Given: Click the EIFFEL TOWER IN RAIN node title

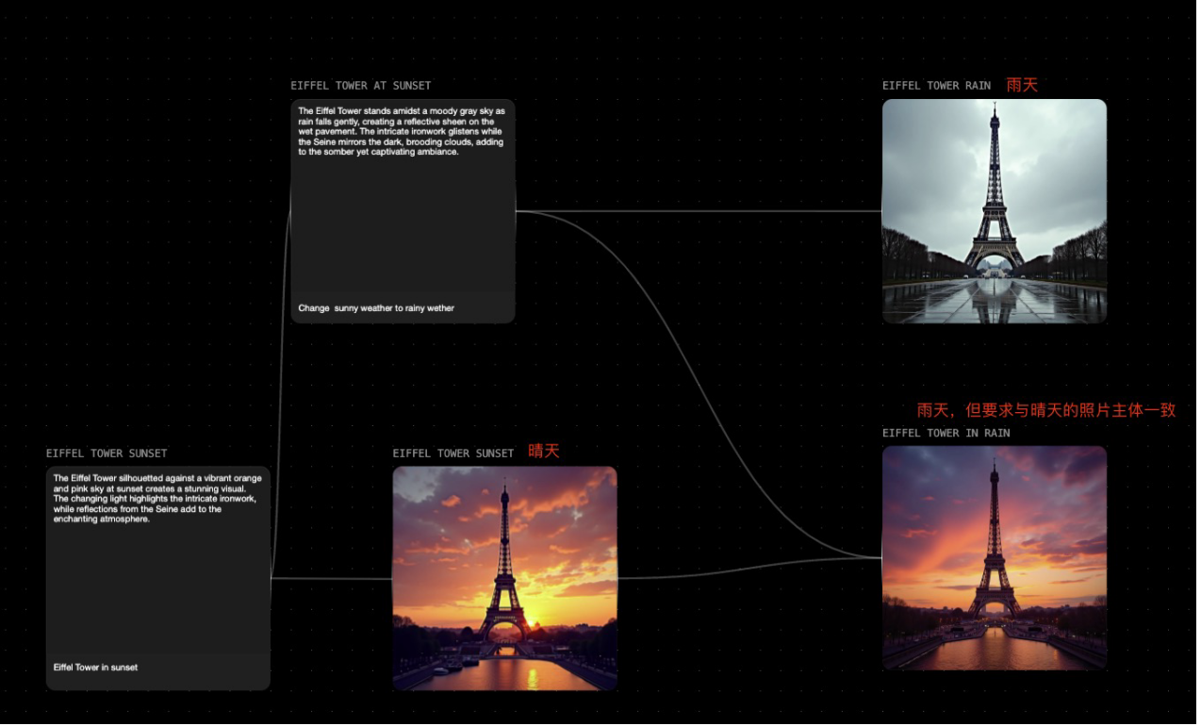Looking at the screenshot, I should tap(946, 434).
